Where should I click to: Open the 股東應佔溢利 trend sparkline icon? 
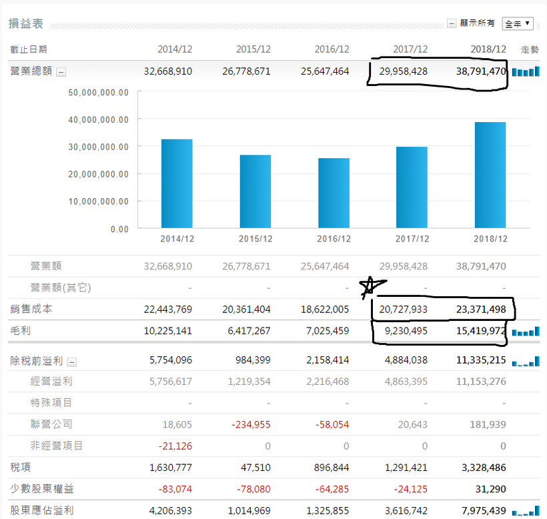coord(526,511)
